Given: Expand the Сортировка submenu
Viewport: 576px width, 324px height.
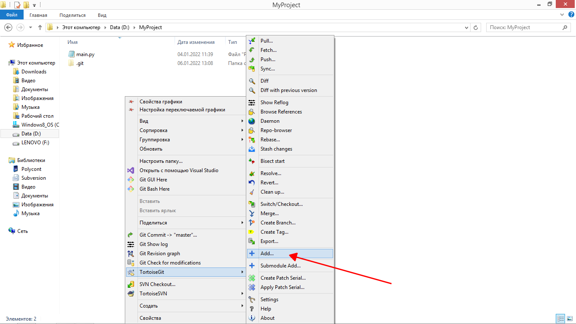Looking at the screenshot, I should (186, 130).
